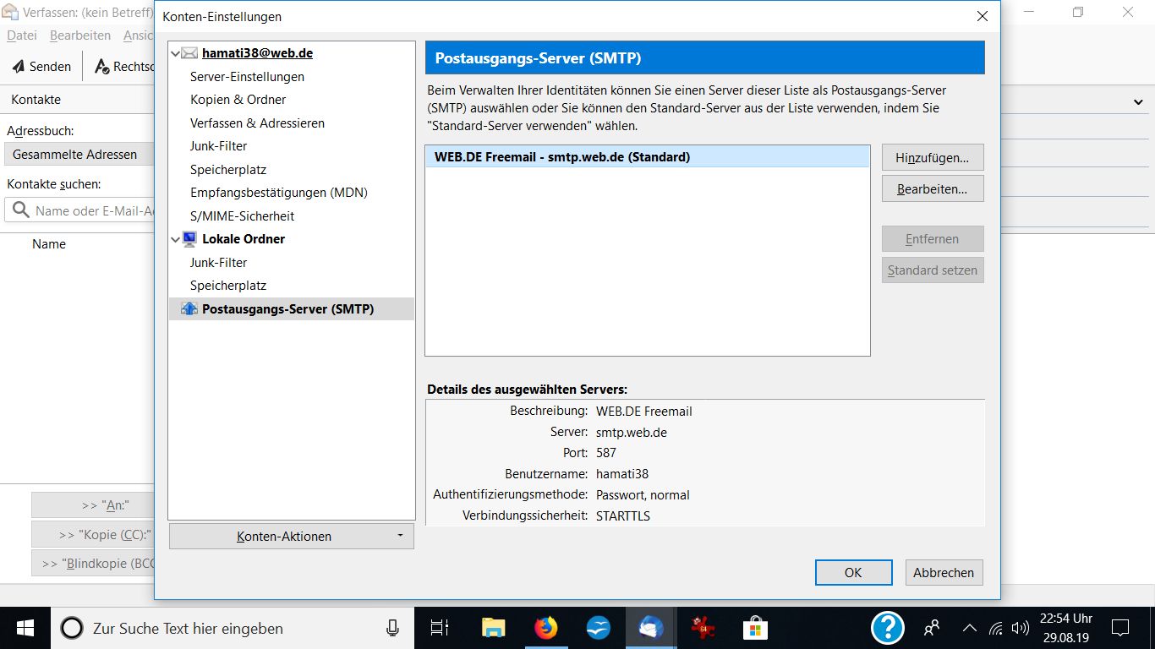Open the spell check tool in compose toolbar
This screenshot has width=1155, height=649.
(x=123, y=66)
